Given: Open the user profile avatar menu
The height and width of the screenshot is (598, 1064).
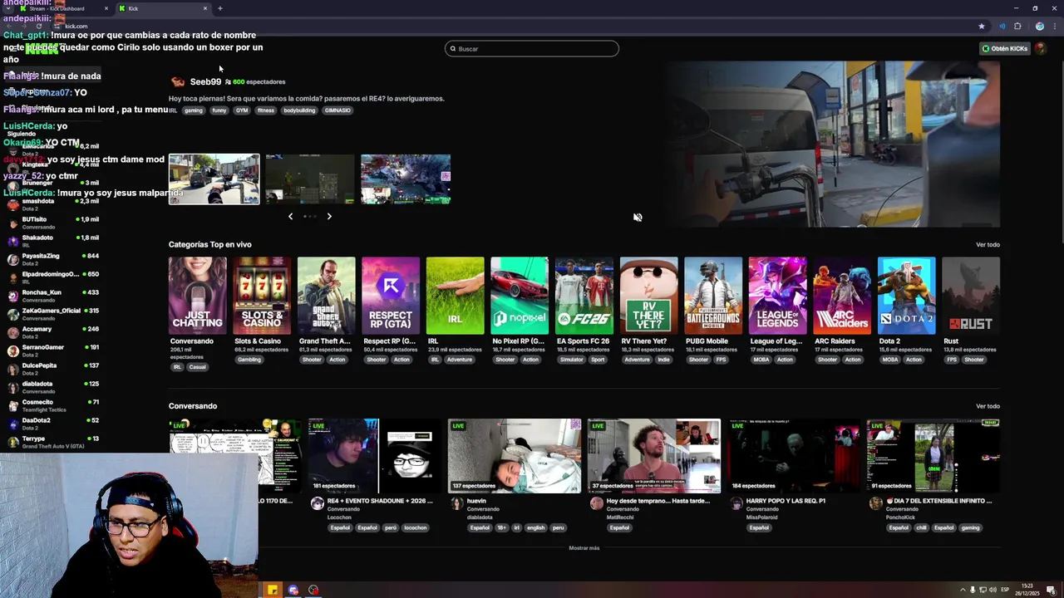Looking at the screenshot, I should point(1040,48).
